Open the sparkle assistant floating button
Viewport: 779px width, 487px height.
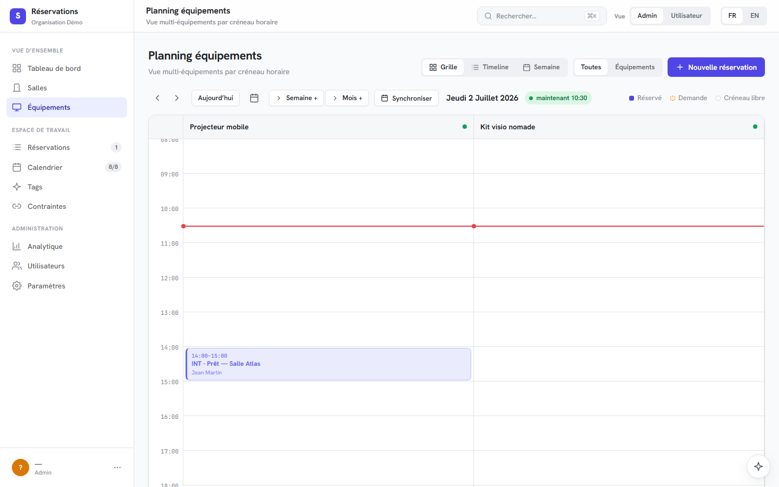pos(758,466)
